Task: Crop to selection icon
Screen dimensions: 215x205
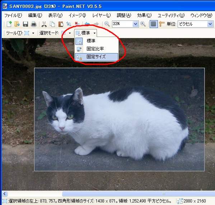Action: coord(69,24)
